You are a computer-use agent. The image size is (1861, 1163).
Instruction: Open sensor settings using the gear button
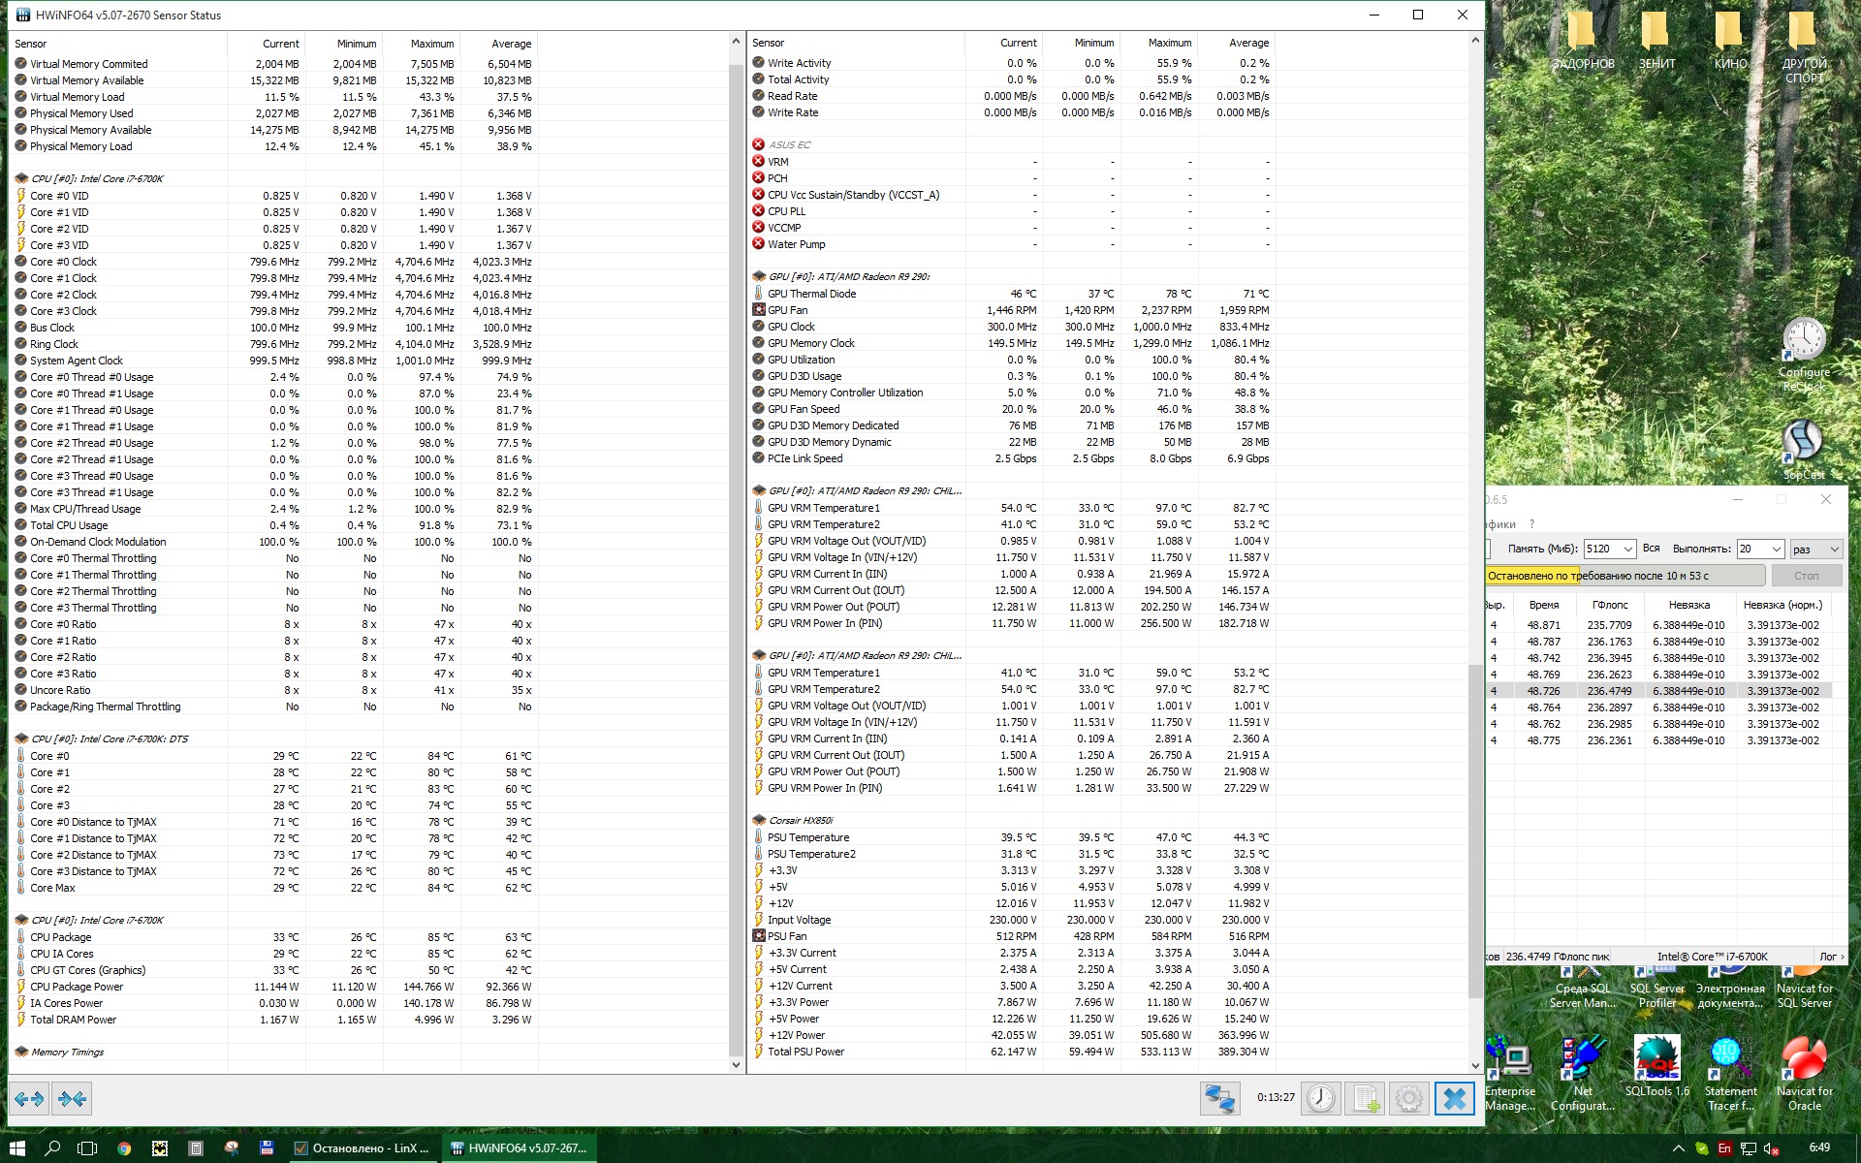[1409, 1098]
